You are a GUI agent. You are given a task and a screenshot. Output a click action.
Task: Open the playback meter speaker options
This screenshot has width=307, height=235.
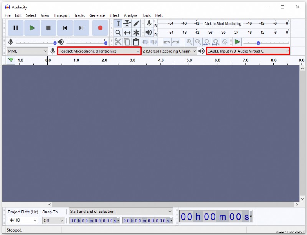coord(149,32)
